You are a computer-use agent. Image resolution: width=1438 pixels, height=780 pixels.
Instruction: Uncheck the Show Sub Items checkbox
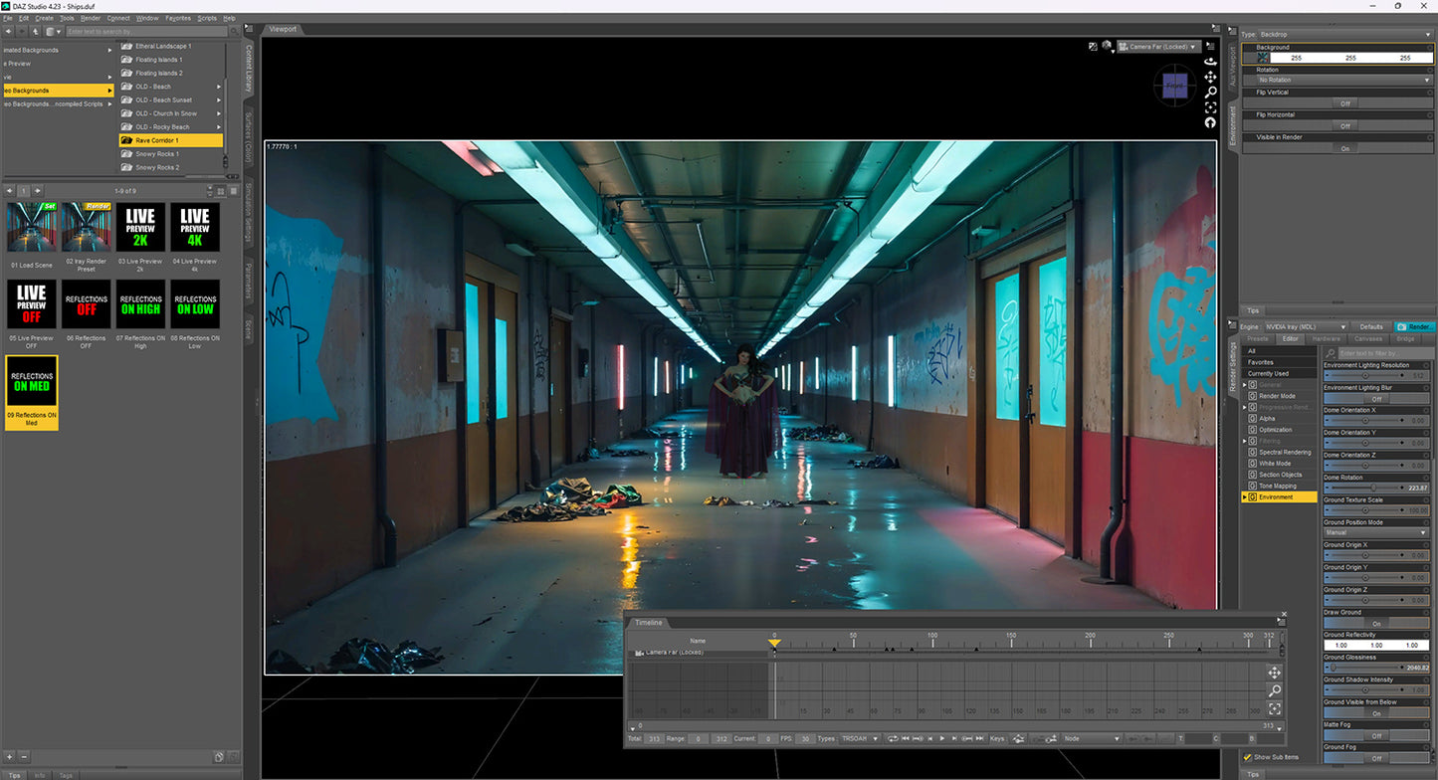(x=1248, y=757)
